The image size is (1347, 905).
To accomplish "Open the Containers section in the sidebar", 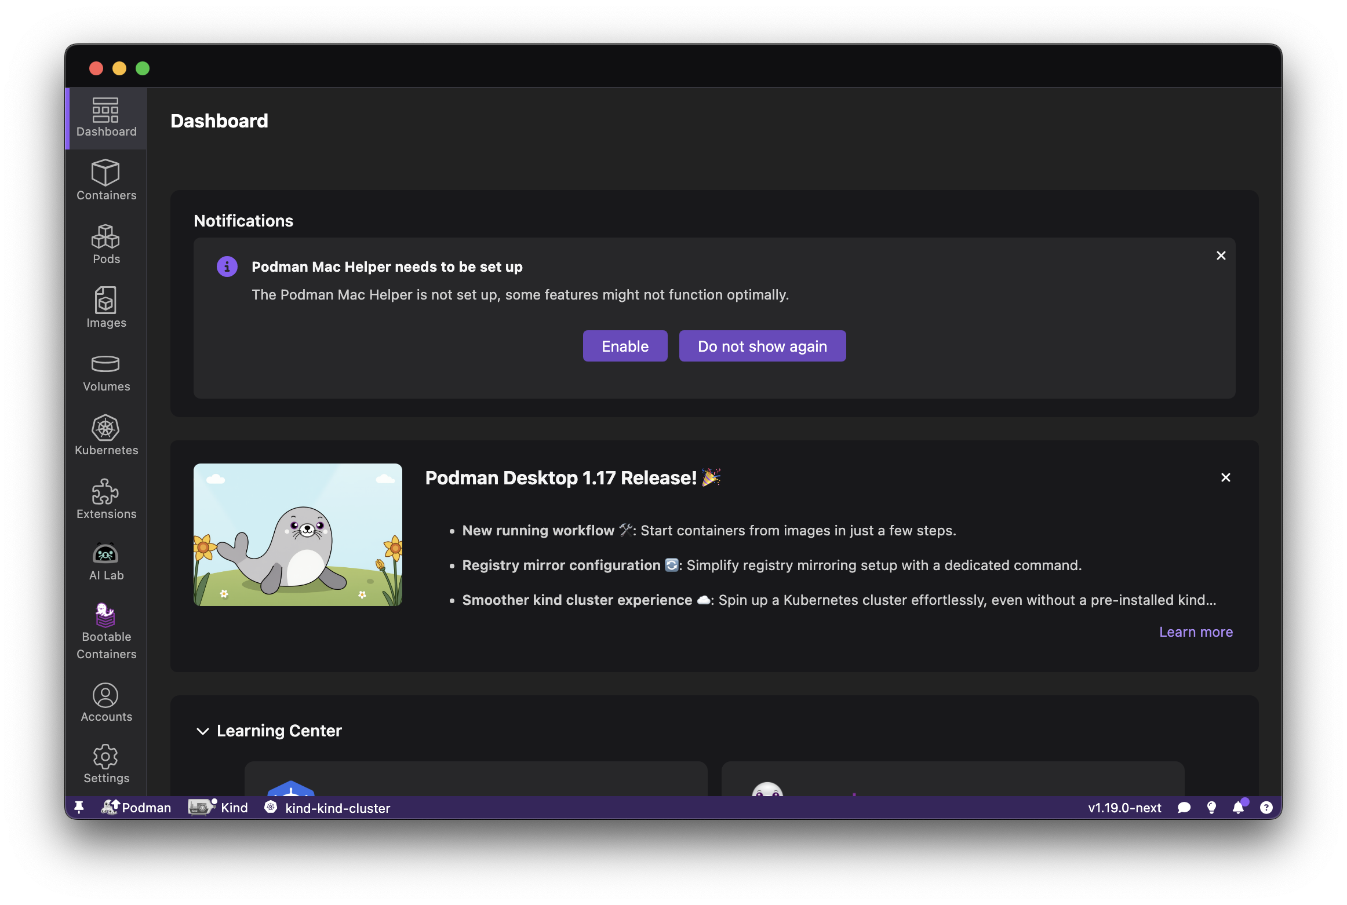I will [105, 180].
